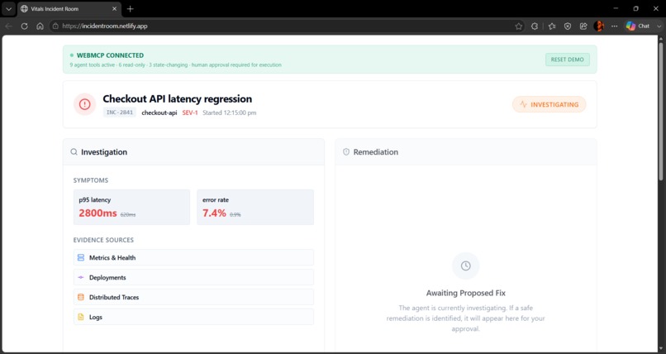Click the Awaiting Proposed Fix clock icon
Viewport: 666px width, 354px height.
coord(465,265)
